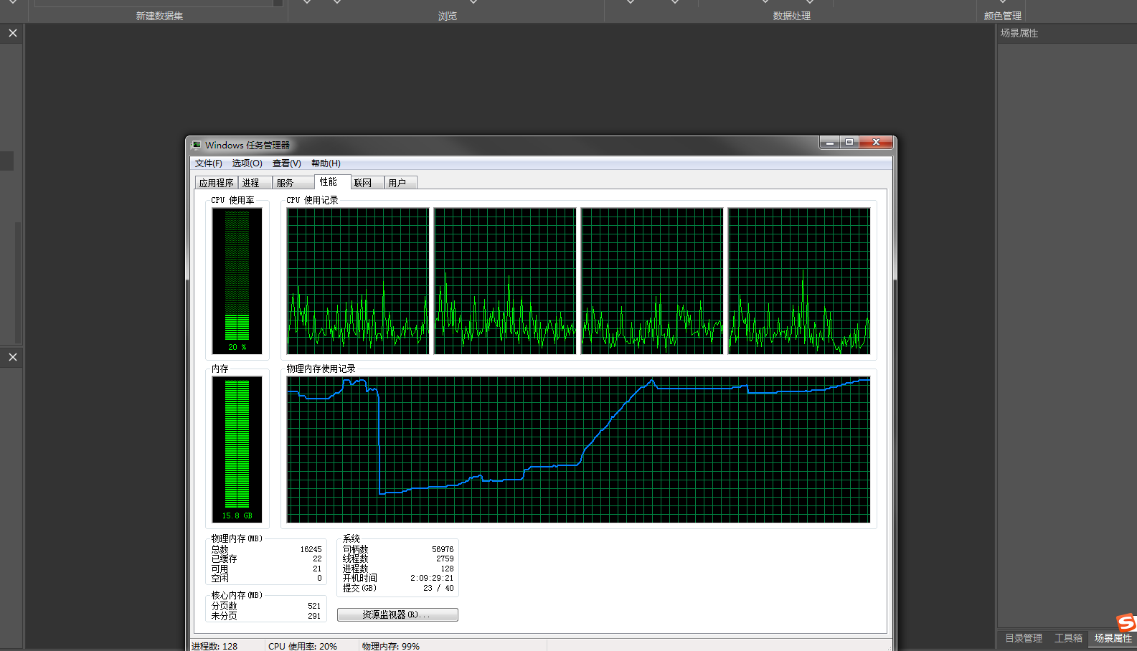
Task: Open the 文件(F) menu in Task Manager
Action: click(x=208, y=163)
